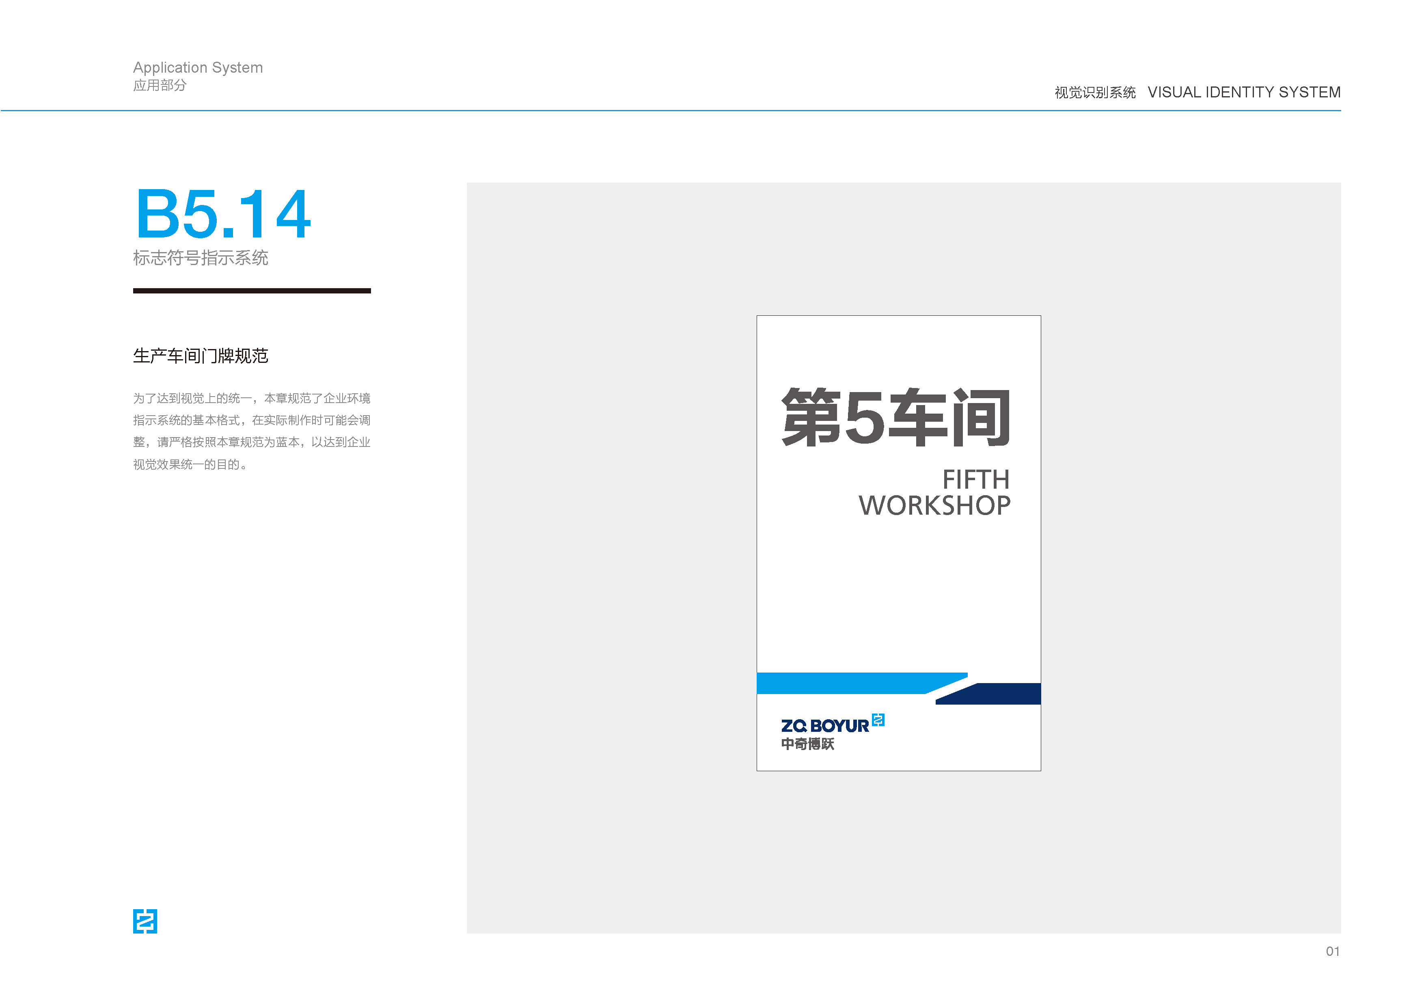Viewport: 1424px width, 1007px height.
Task: Click the thick black divider bar
Action: (x=251, y=290)
